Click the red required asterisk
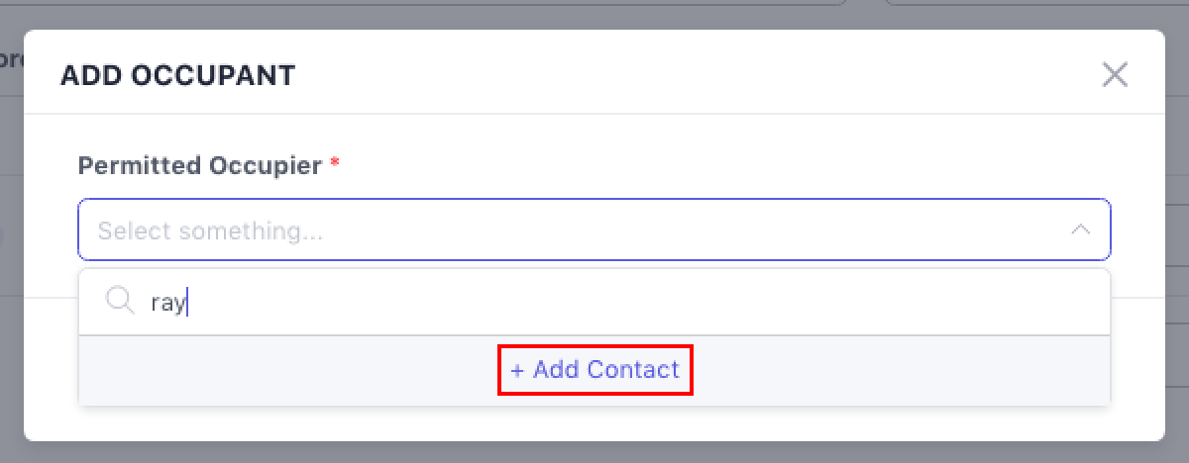Viewport: 1189px width, 463px height. point(335,164)
